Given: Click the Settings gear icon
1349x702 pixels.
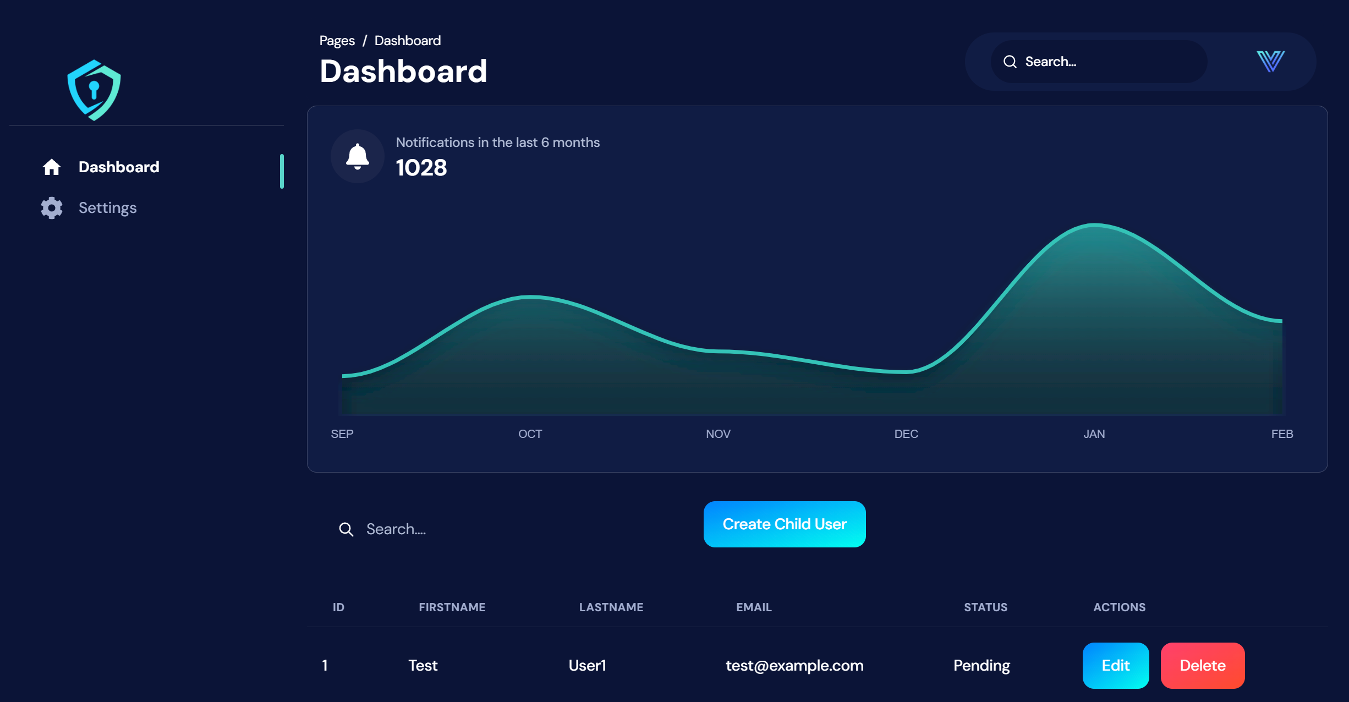Looking at the screenshot, I should click(x=52, y=208).
